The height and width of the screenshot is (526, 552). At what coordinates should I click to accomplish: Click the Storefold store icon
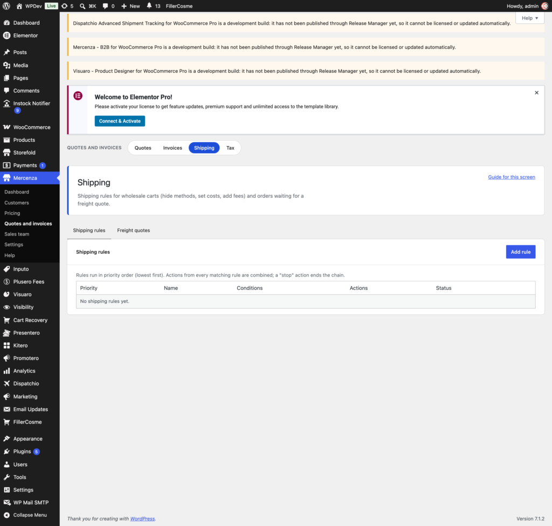pyautogui.click(x=6, y=153)
